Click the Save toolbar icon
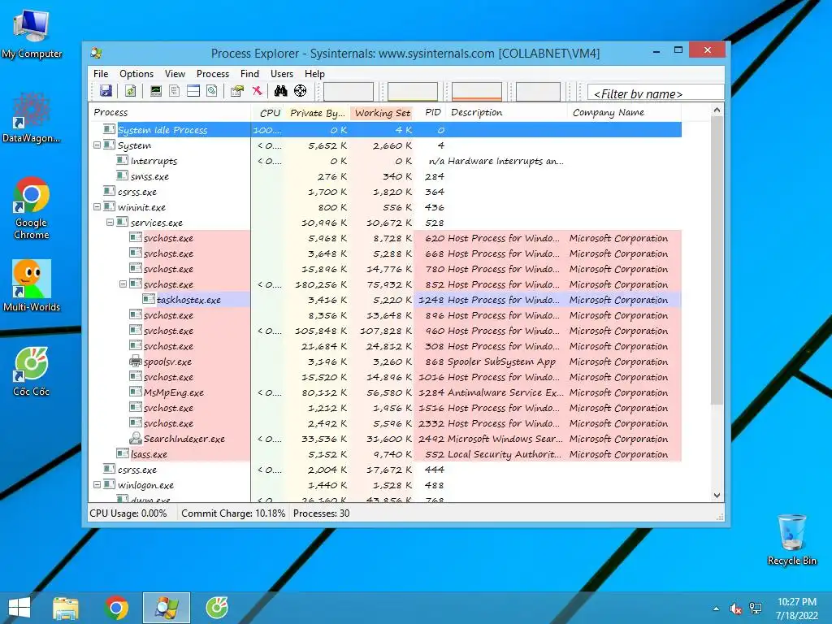 pos(106,91)
